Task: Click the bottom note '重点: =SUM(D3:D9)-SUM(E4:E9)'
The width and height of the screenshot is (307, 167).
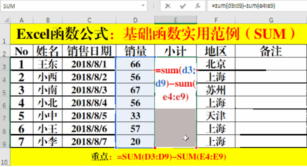Action: [159, 157]
